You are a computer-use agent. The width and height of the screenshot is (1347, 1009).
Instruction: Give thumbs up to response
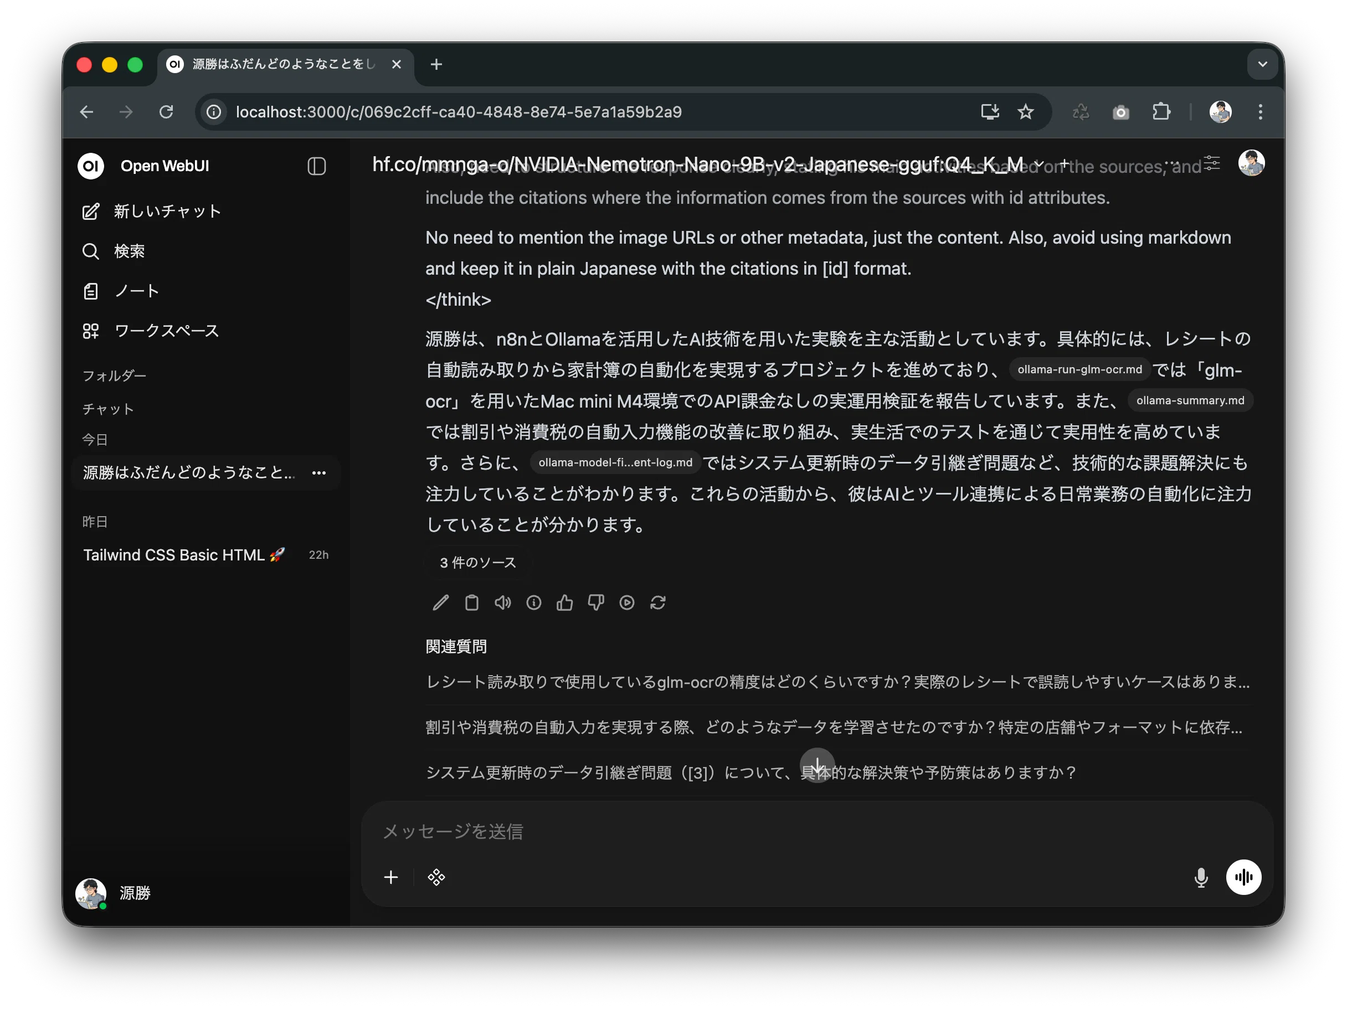564,603
